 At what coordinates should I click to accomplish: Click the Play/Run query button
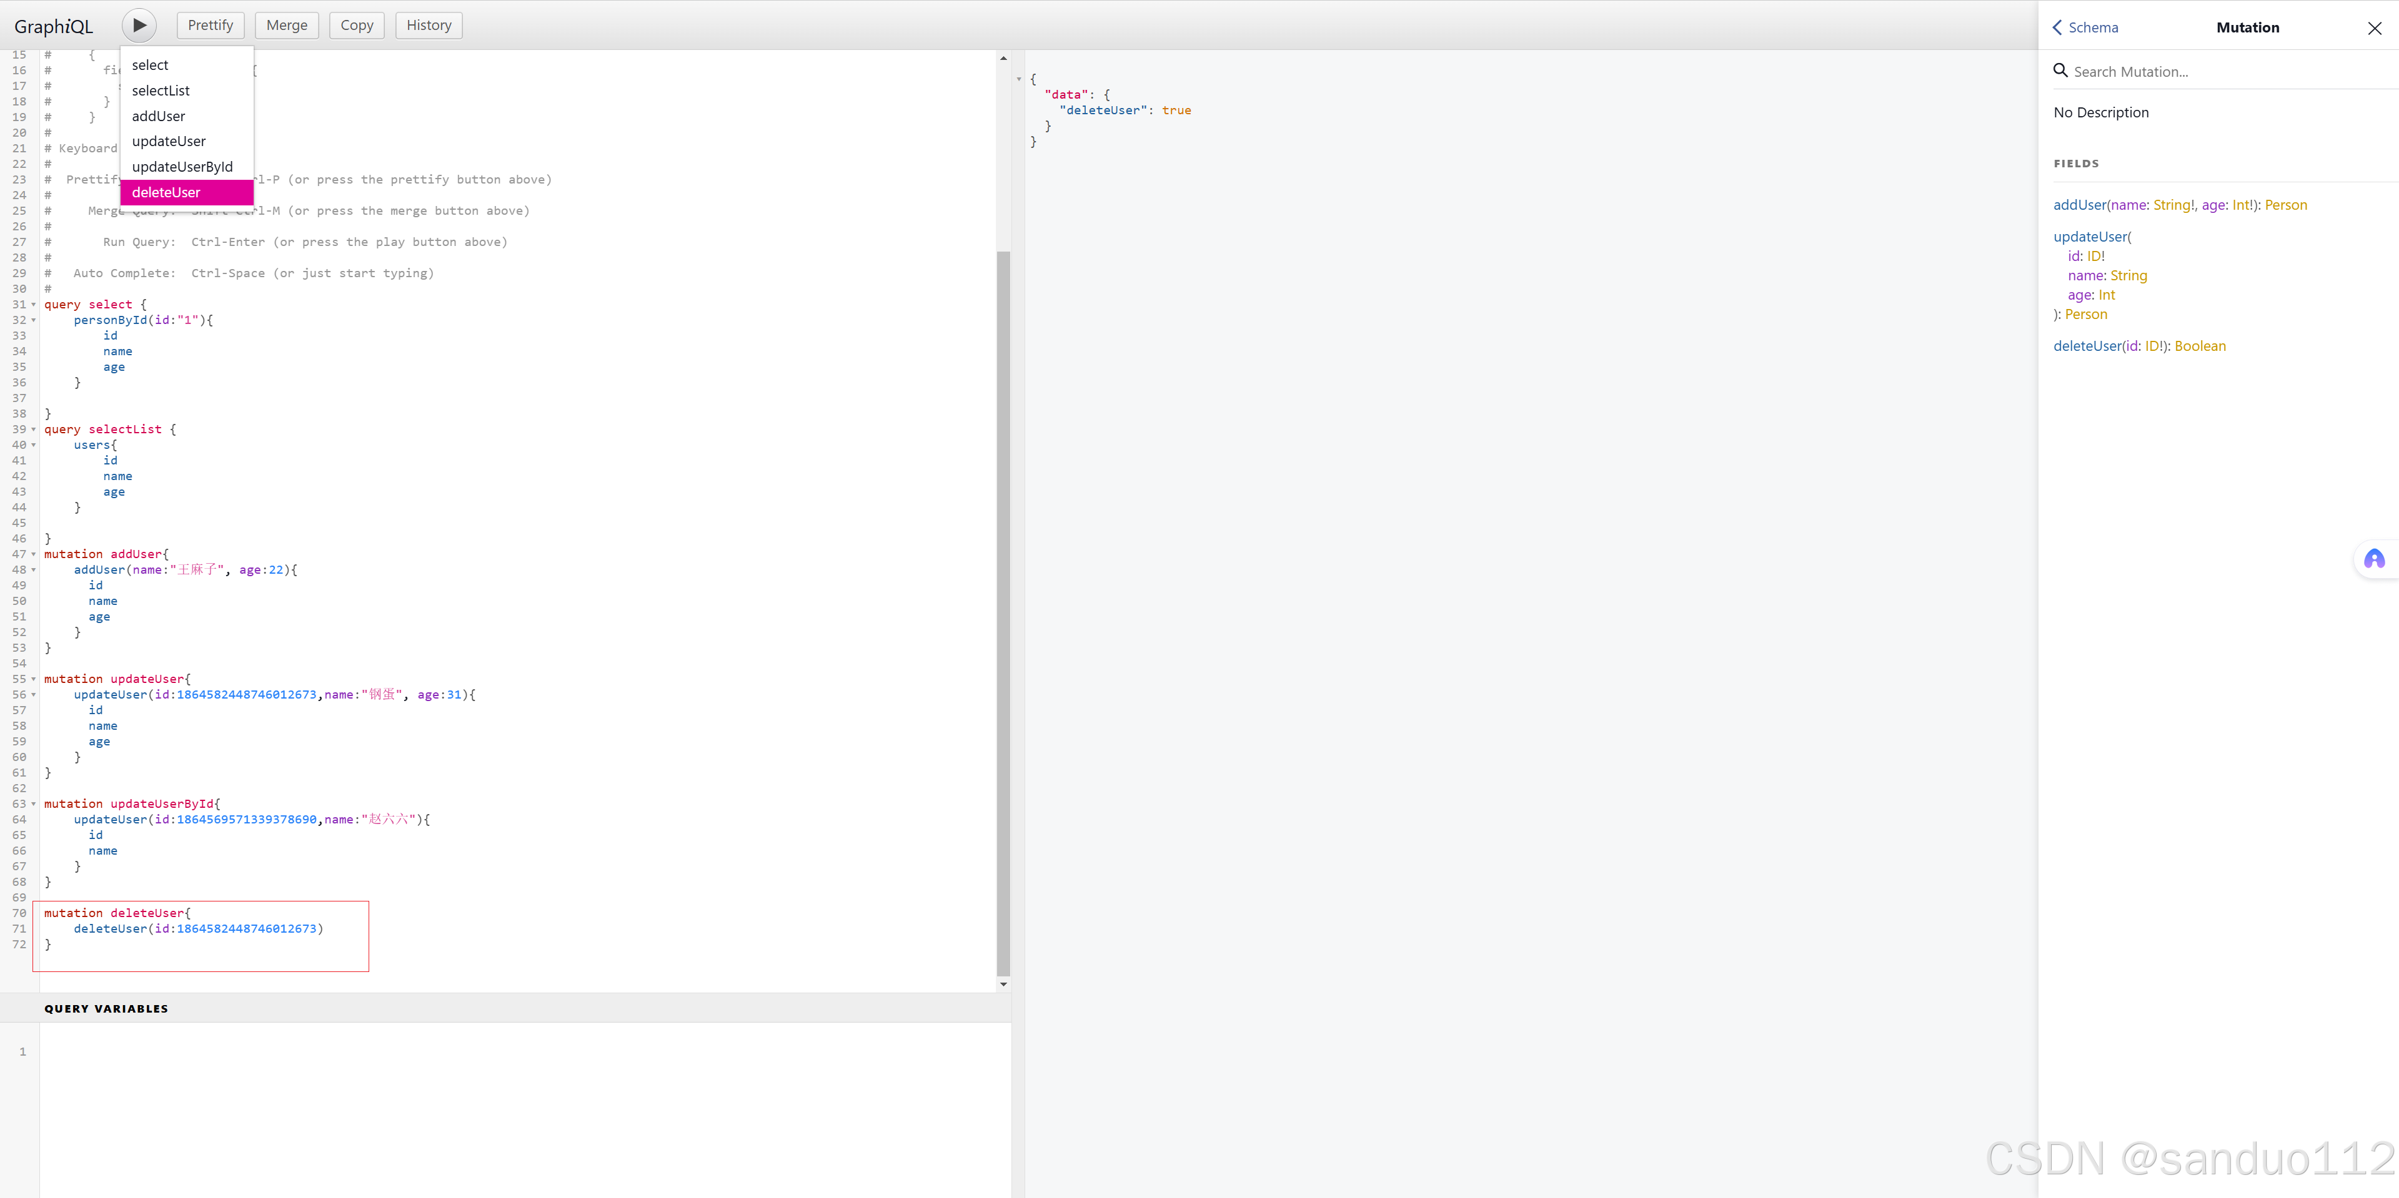pyautogui.click(x=139, y=24)
